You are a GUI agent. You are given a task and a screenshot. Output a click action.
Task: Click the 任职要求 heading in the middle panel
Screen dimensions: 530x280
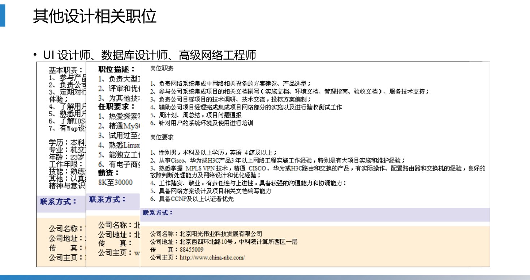point(117,107)
